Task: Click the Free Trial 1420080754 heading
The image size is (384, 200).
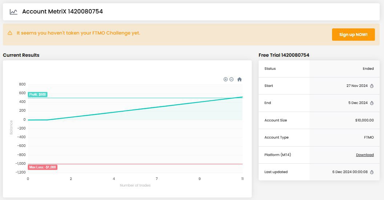Action: 284,55
